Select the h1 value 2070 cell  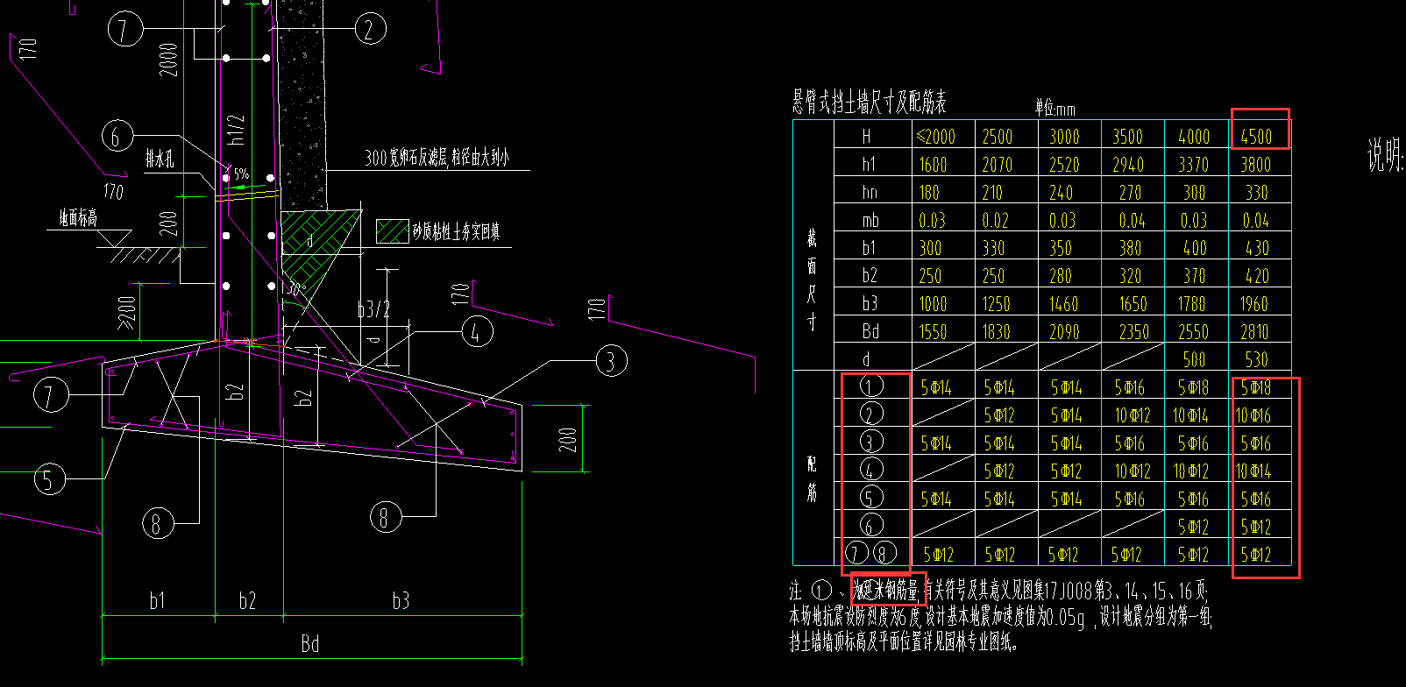(998, 165)
